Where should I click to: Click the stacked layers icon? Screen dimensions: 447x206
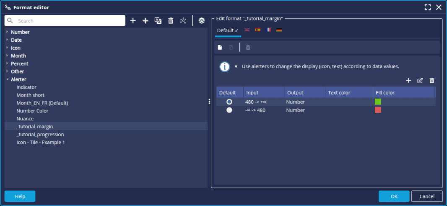click(202, 20)
